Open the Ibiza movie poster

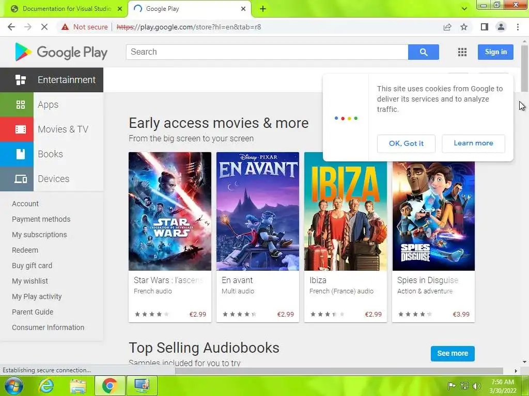346,216
